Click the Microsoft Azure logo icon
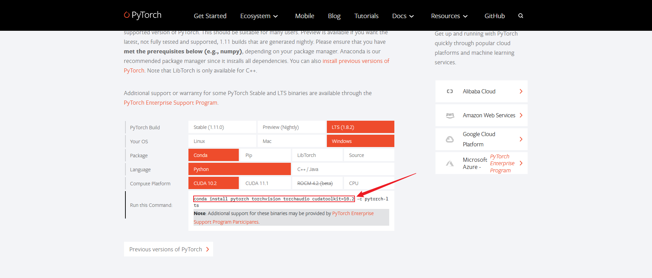Viewport: 652px width, 278px height. coord(450,163)
